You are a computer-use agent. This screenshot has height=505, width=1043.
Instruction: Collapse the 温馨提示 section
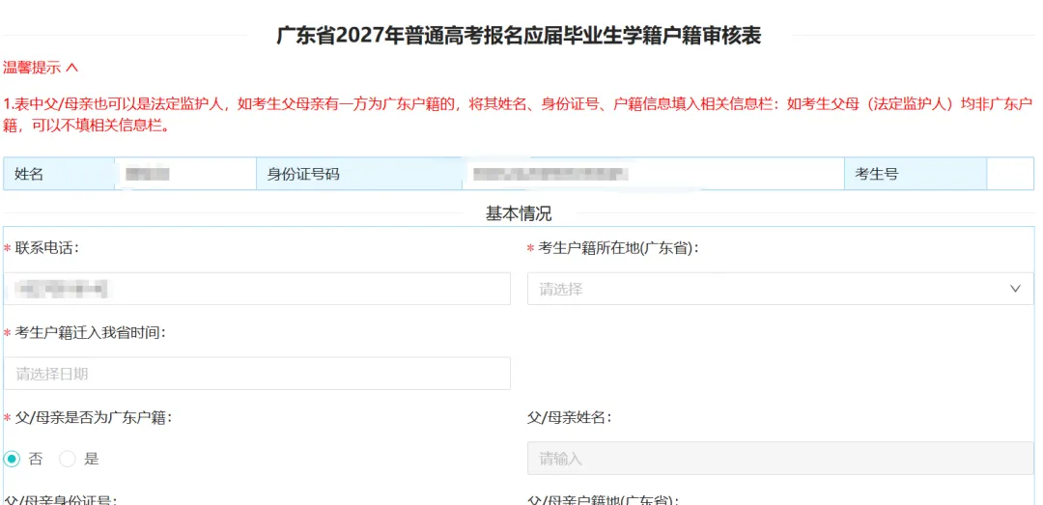[x=41, y=68]
